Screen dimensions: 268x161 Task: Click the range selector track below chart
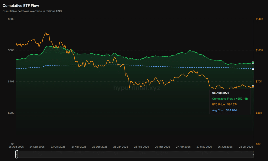(135, 154)
